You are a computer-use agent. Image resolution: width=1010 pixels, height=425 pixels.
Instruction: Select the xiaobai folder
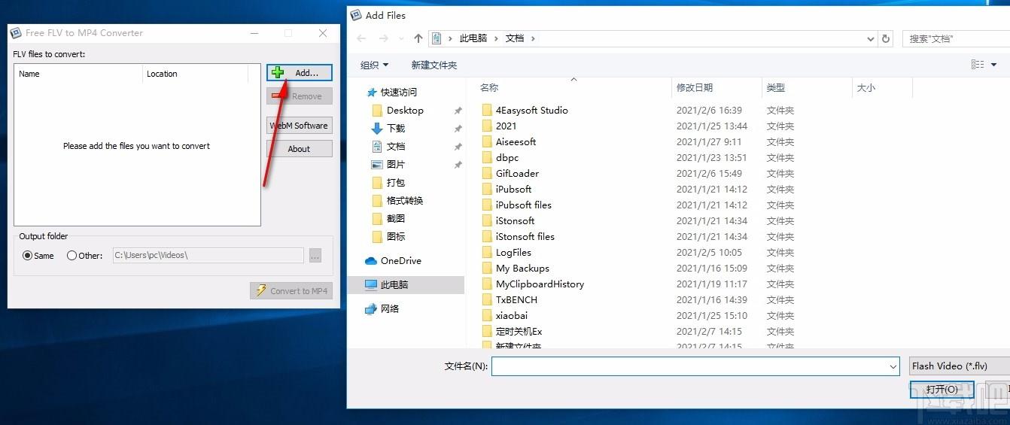(x=512, y=316)
